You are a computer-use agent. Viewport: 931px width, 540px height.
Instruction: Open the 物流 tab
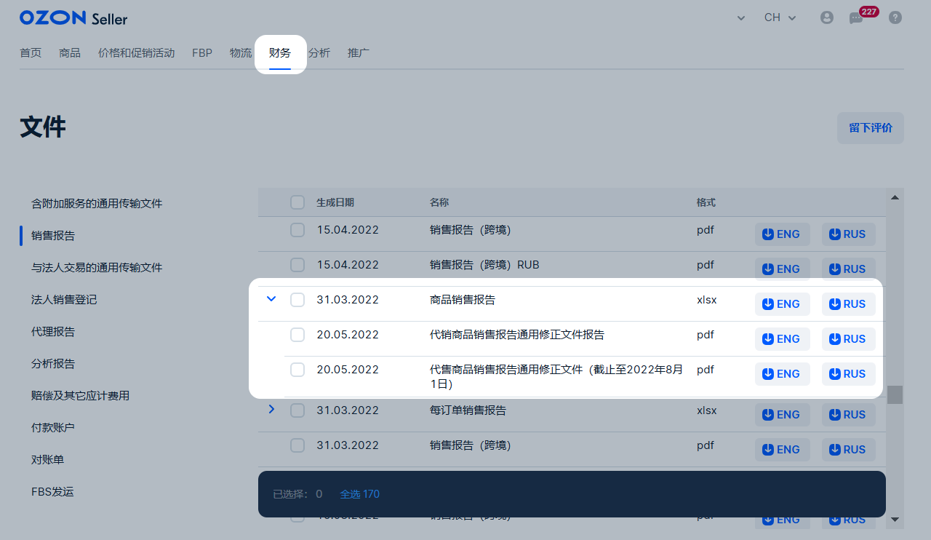pos(241,53)
